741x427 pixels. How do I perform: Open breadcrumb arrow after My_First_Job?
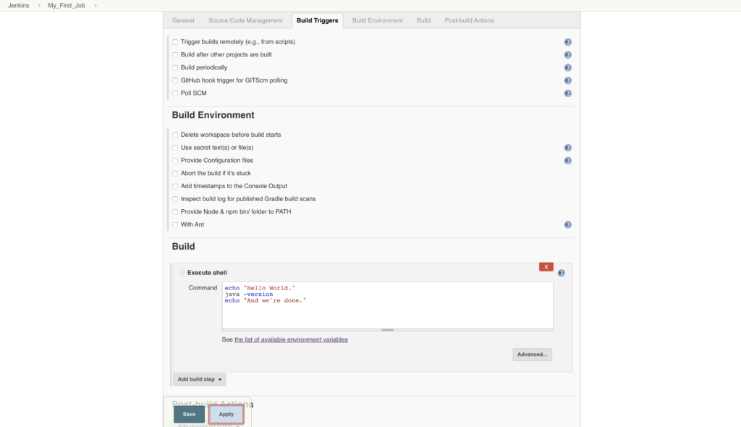[x=95, y=6]
